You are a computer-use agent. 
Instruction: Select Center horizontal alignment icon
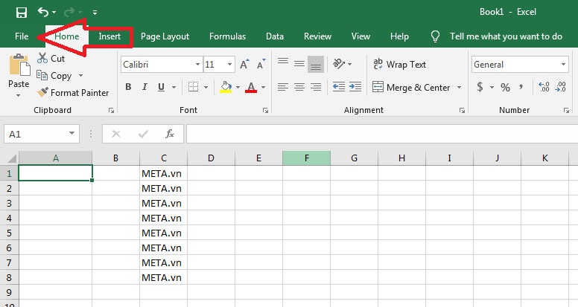tap(299, 87)
